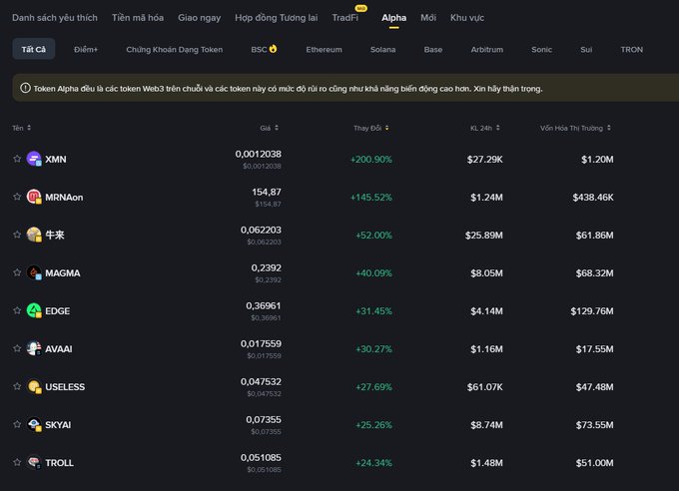This screenshot has height=491, width=679.
Task: Open Hợp đồng Tương lai tab
Action: tap(277, 18)
